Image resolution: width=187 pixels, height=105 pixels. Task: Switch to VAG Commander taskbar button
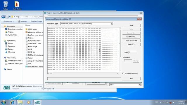click(x=38, y=102)
